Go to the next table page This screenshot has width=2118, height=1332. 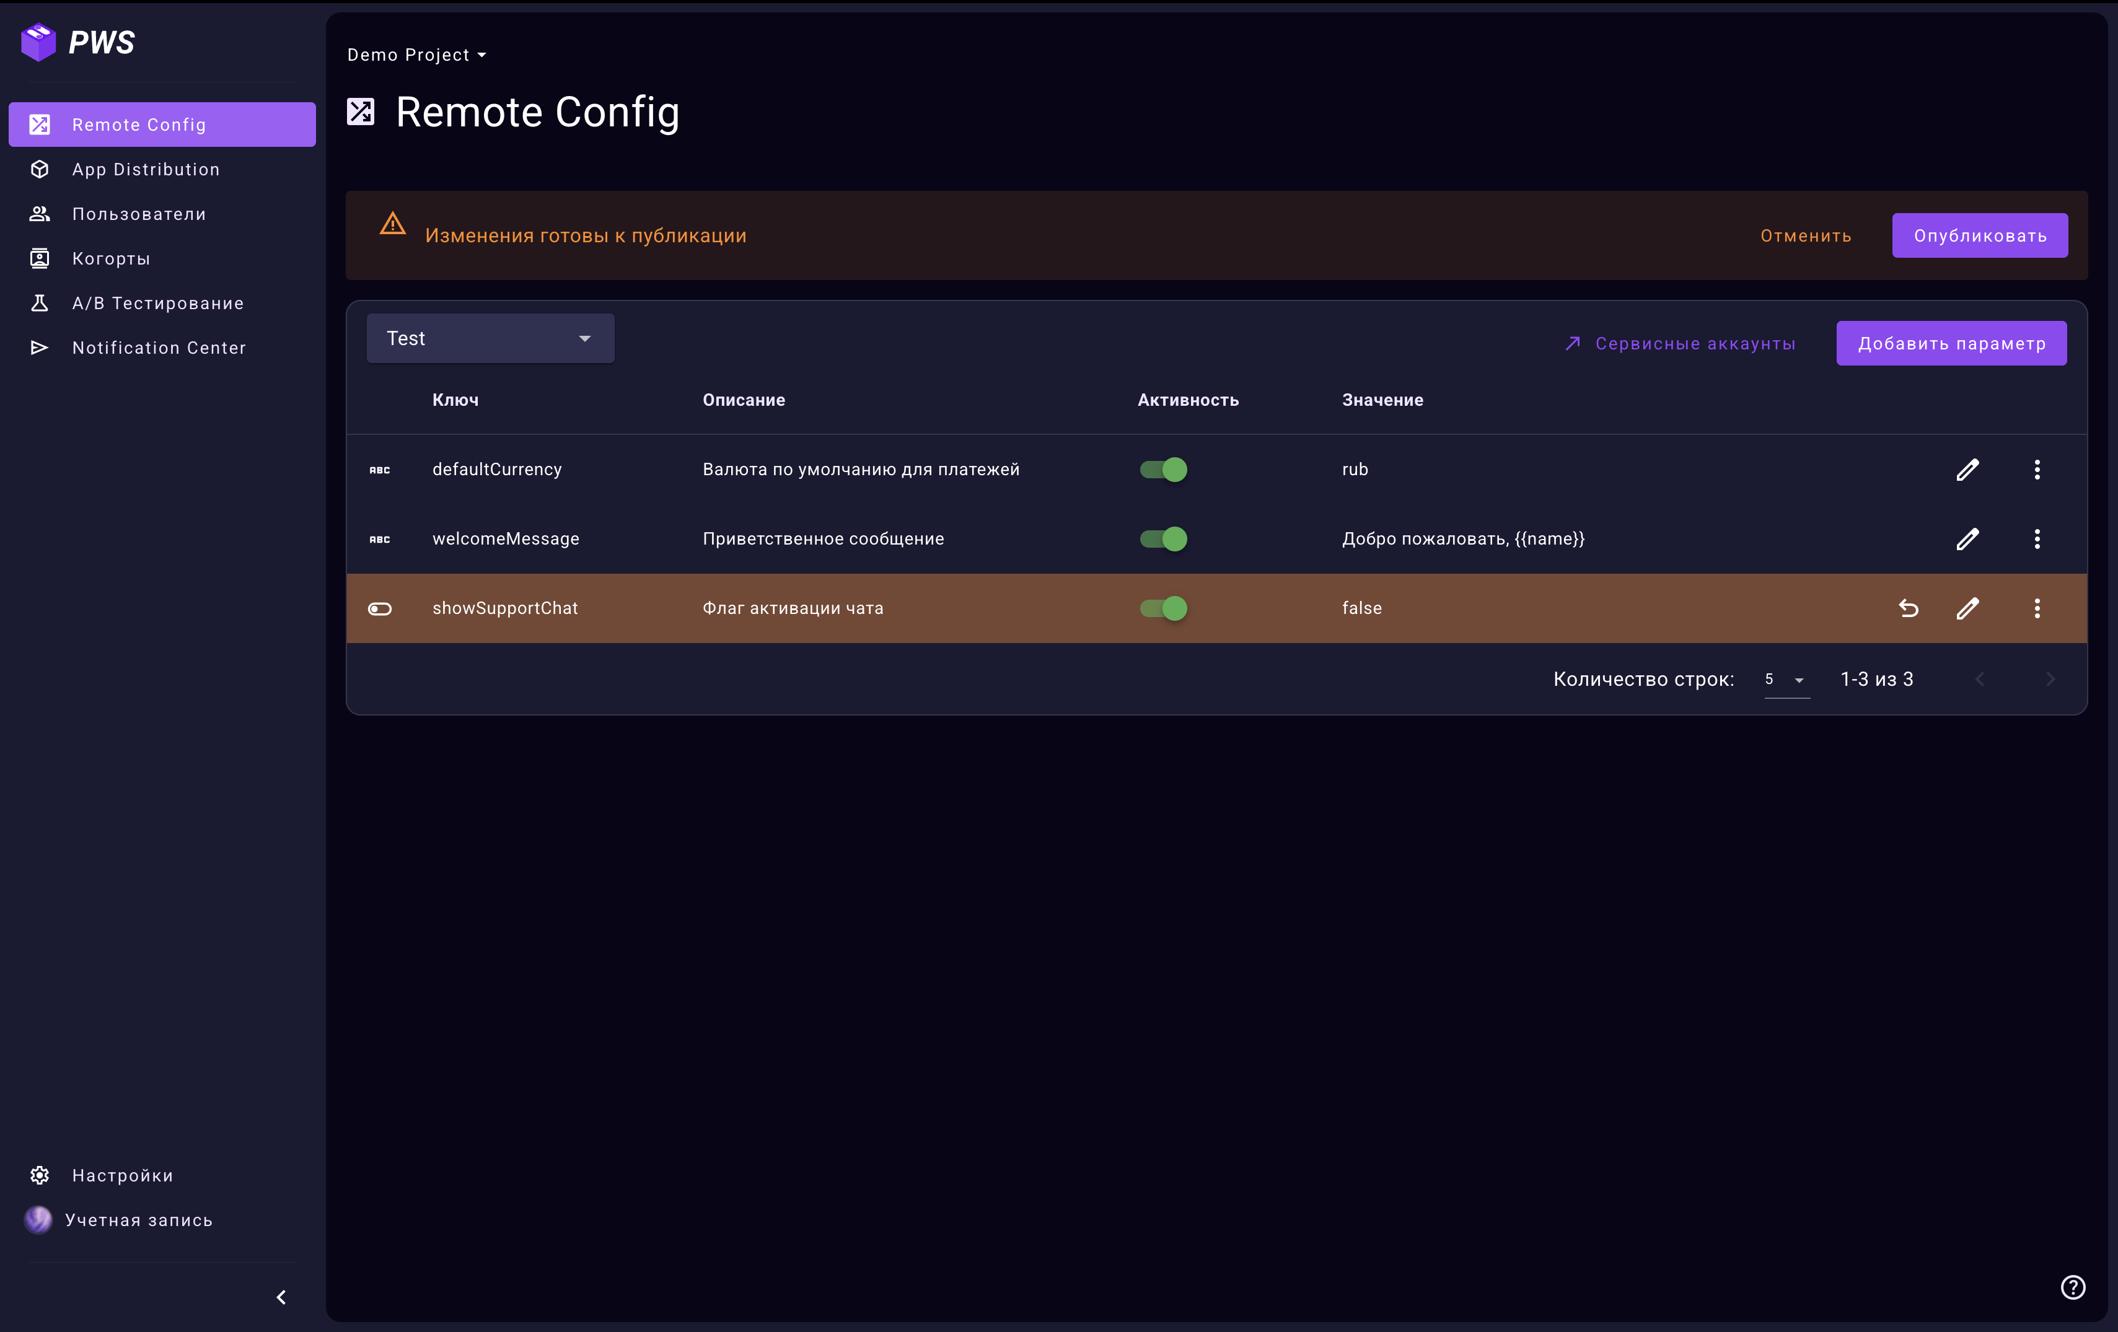[2050, 679]
